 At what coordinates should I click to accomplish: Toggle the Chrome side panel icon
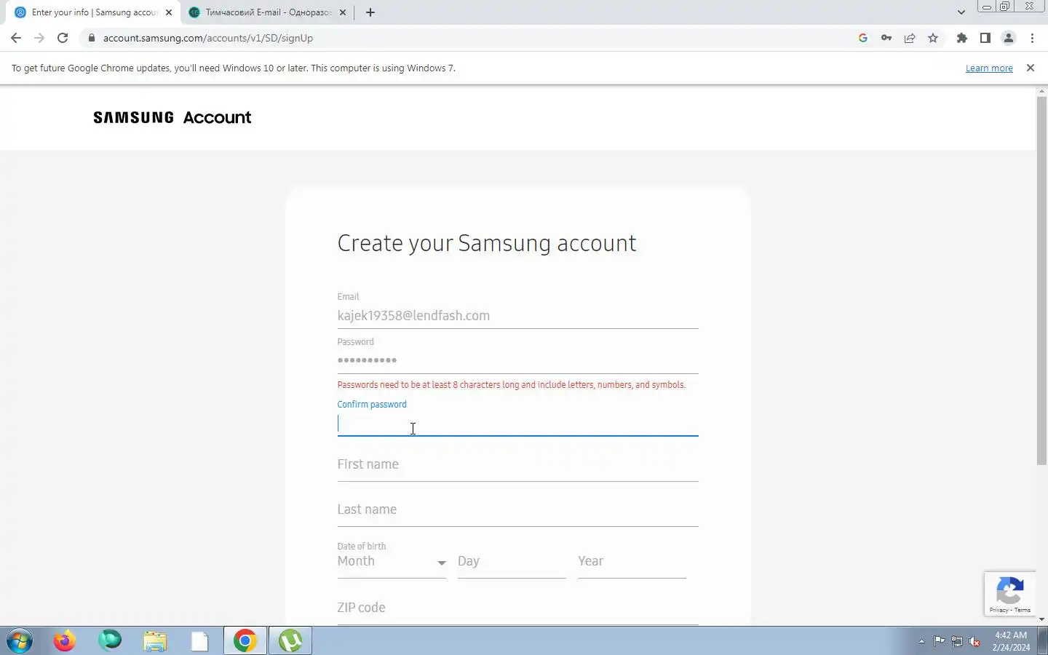click(985, 38)
